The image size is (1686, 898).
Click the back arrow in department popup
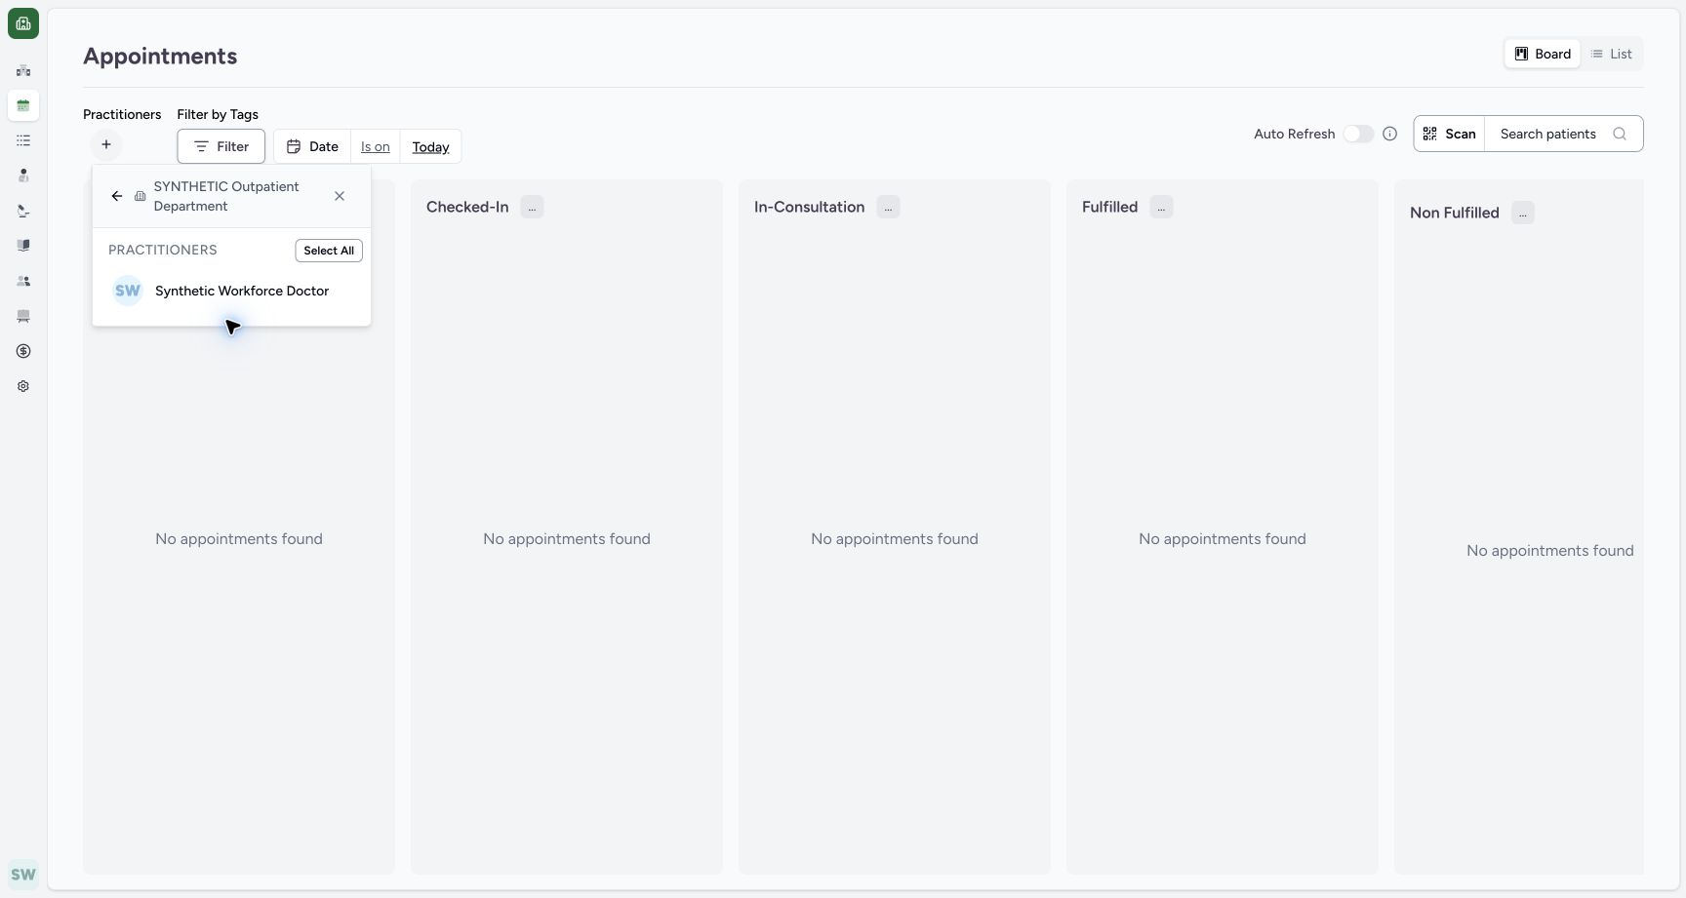click(x=117, y=196)
